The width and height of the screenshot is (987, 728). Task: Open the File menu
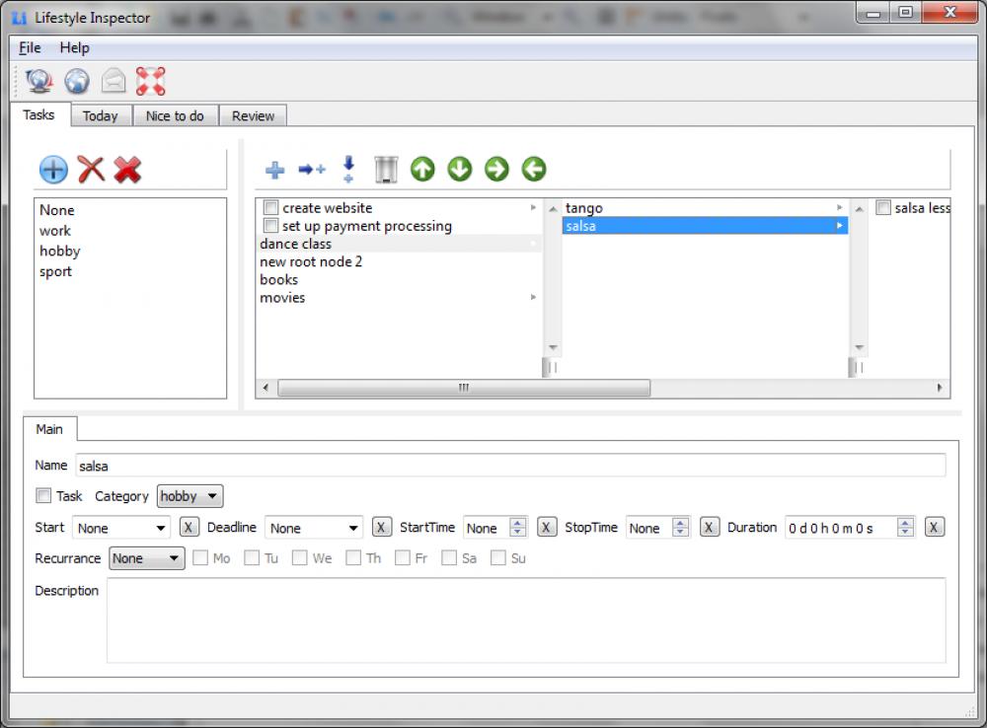tap(29, 47)
